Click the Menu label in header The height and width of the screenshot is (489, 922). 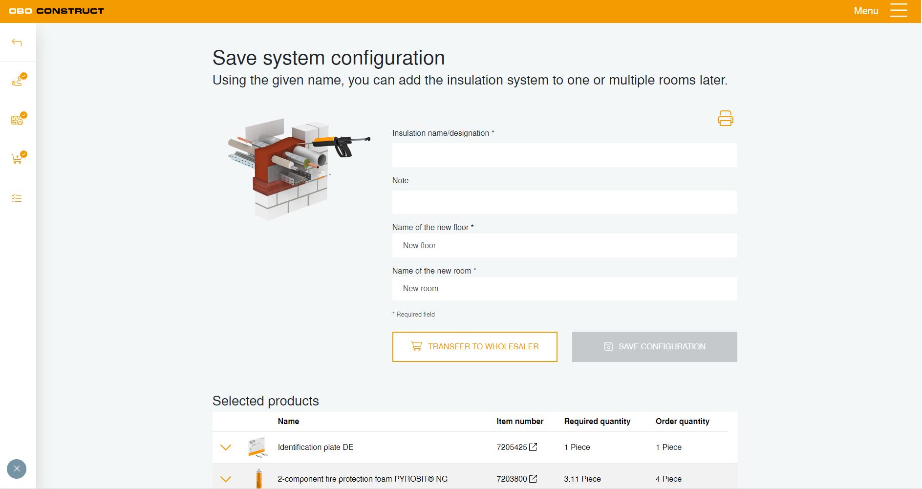tap(865, 11)
